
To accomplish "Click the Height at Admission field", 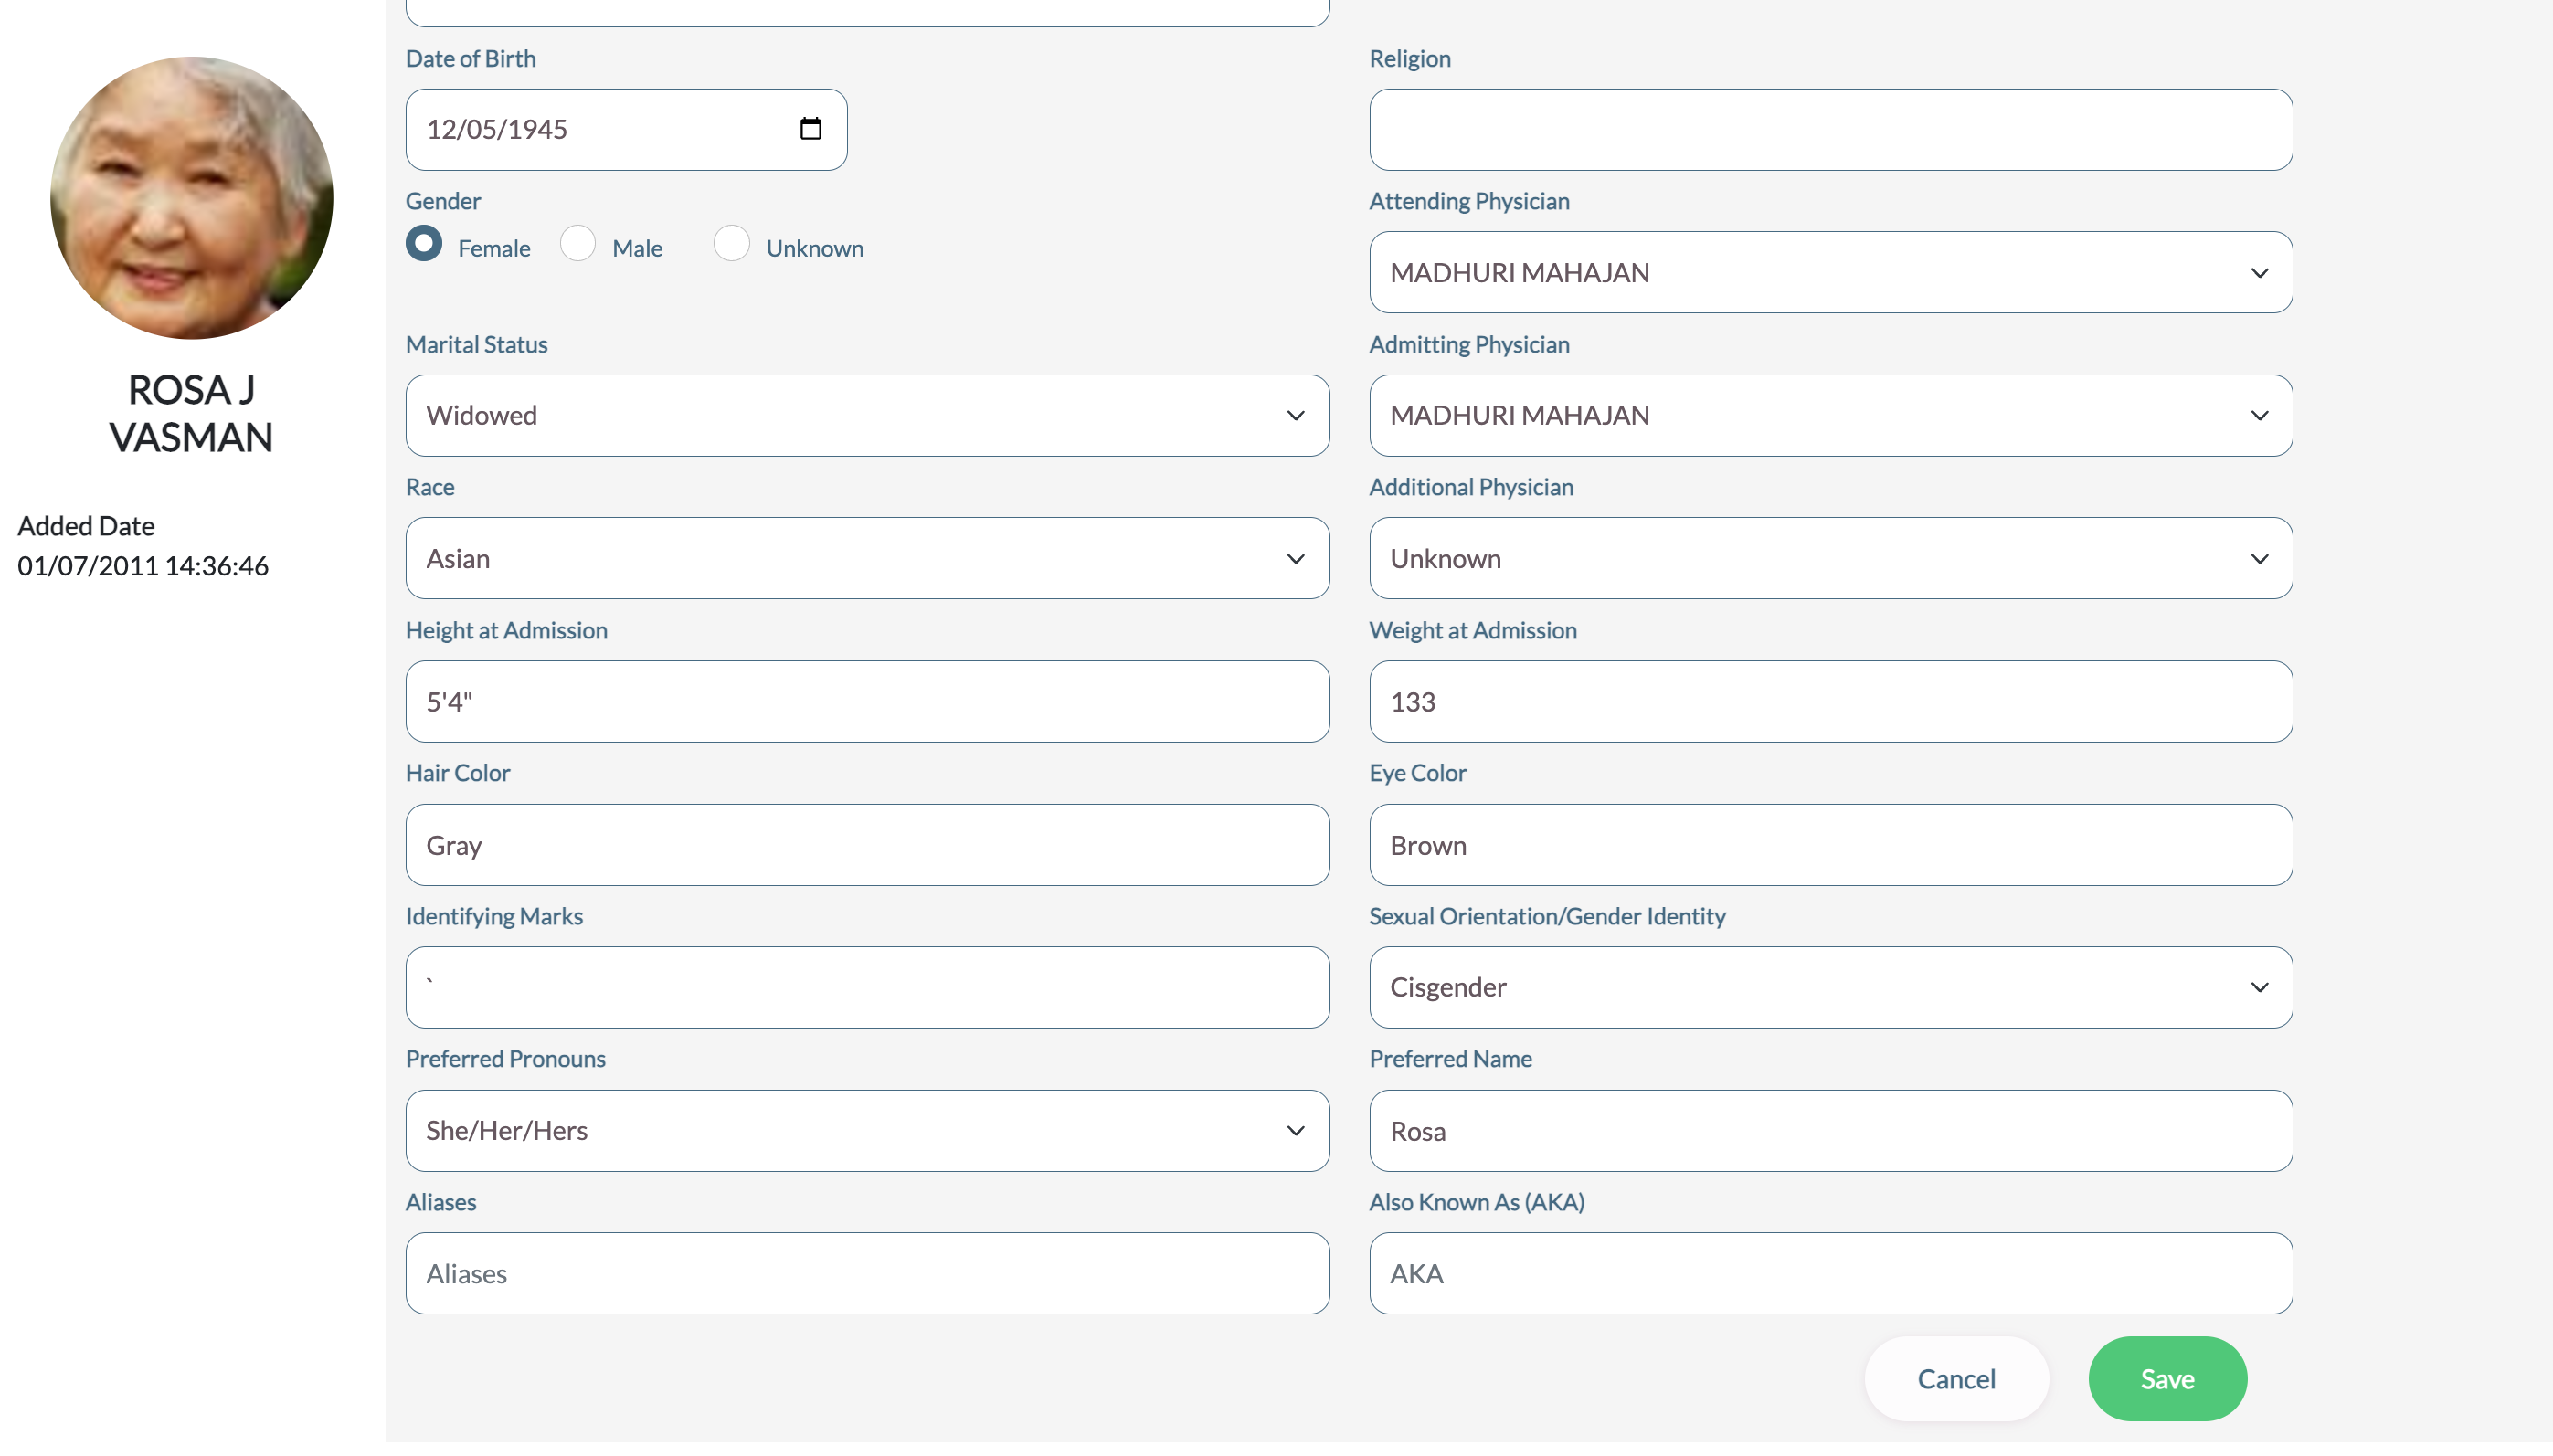I will click(866, 701).
